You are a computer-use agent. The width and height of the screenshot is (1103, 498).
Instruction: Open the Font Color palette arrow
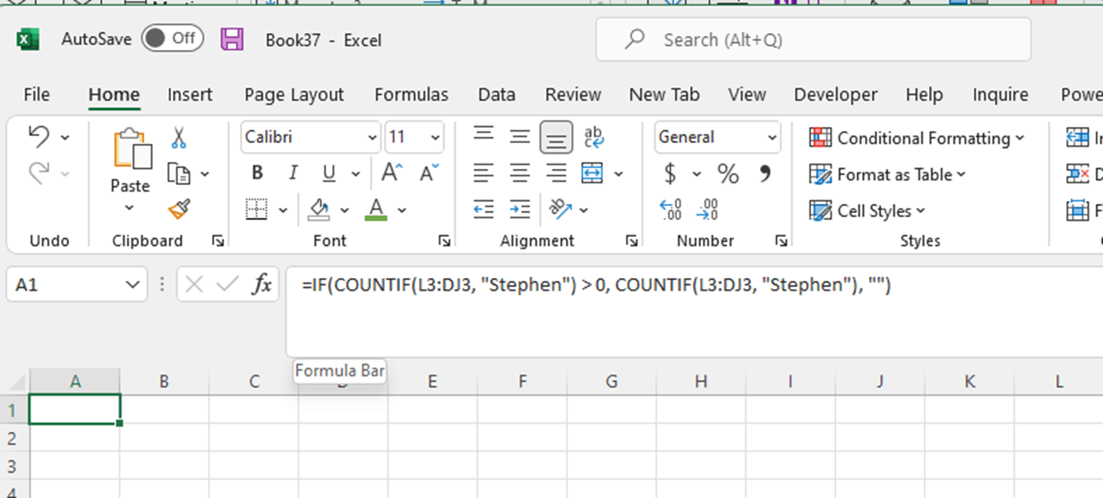(402, 210)
